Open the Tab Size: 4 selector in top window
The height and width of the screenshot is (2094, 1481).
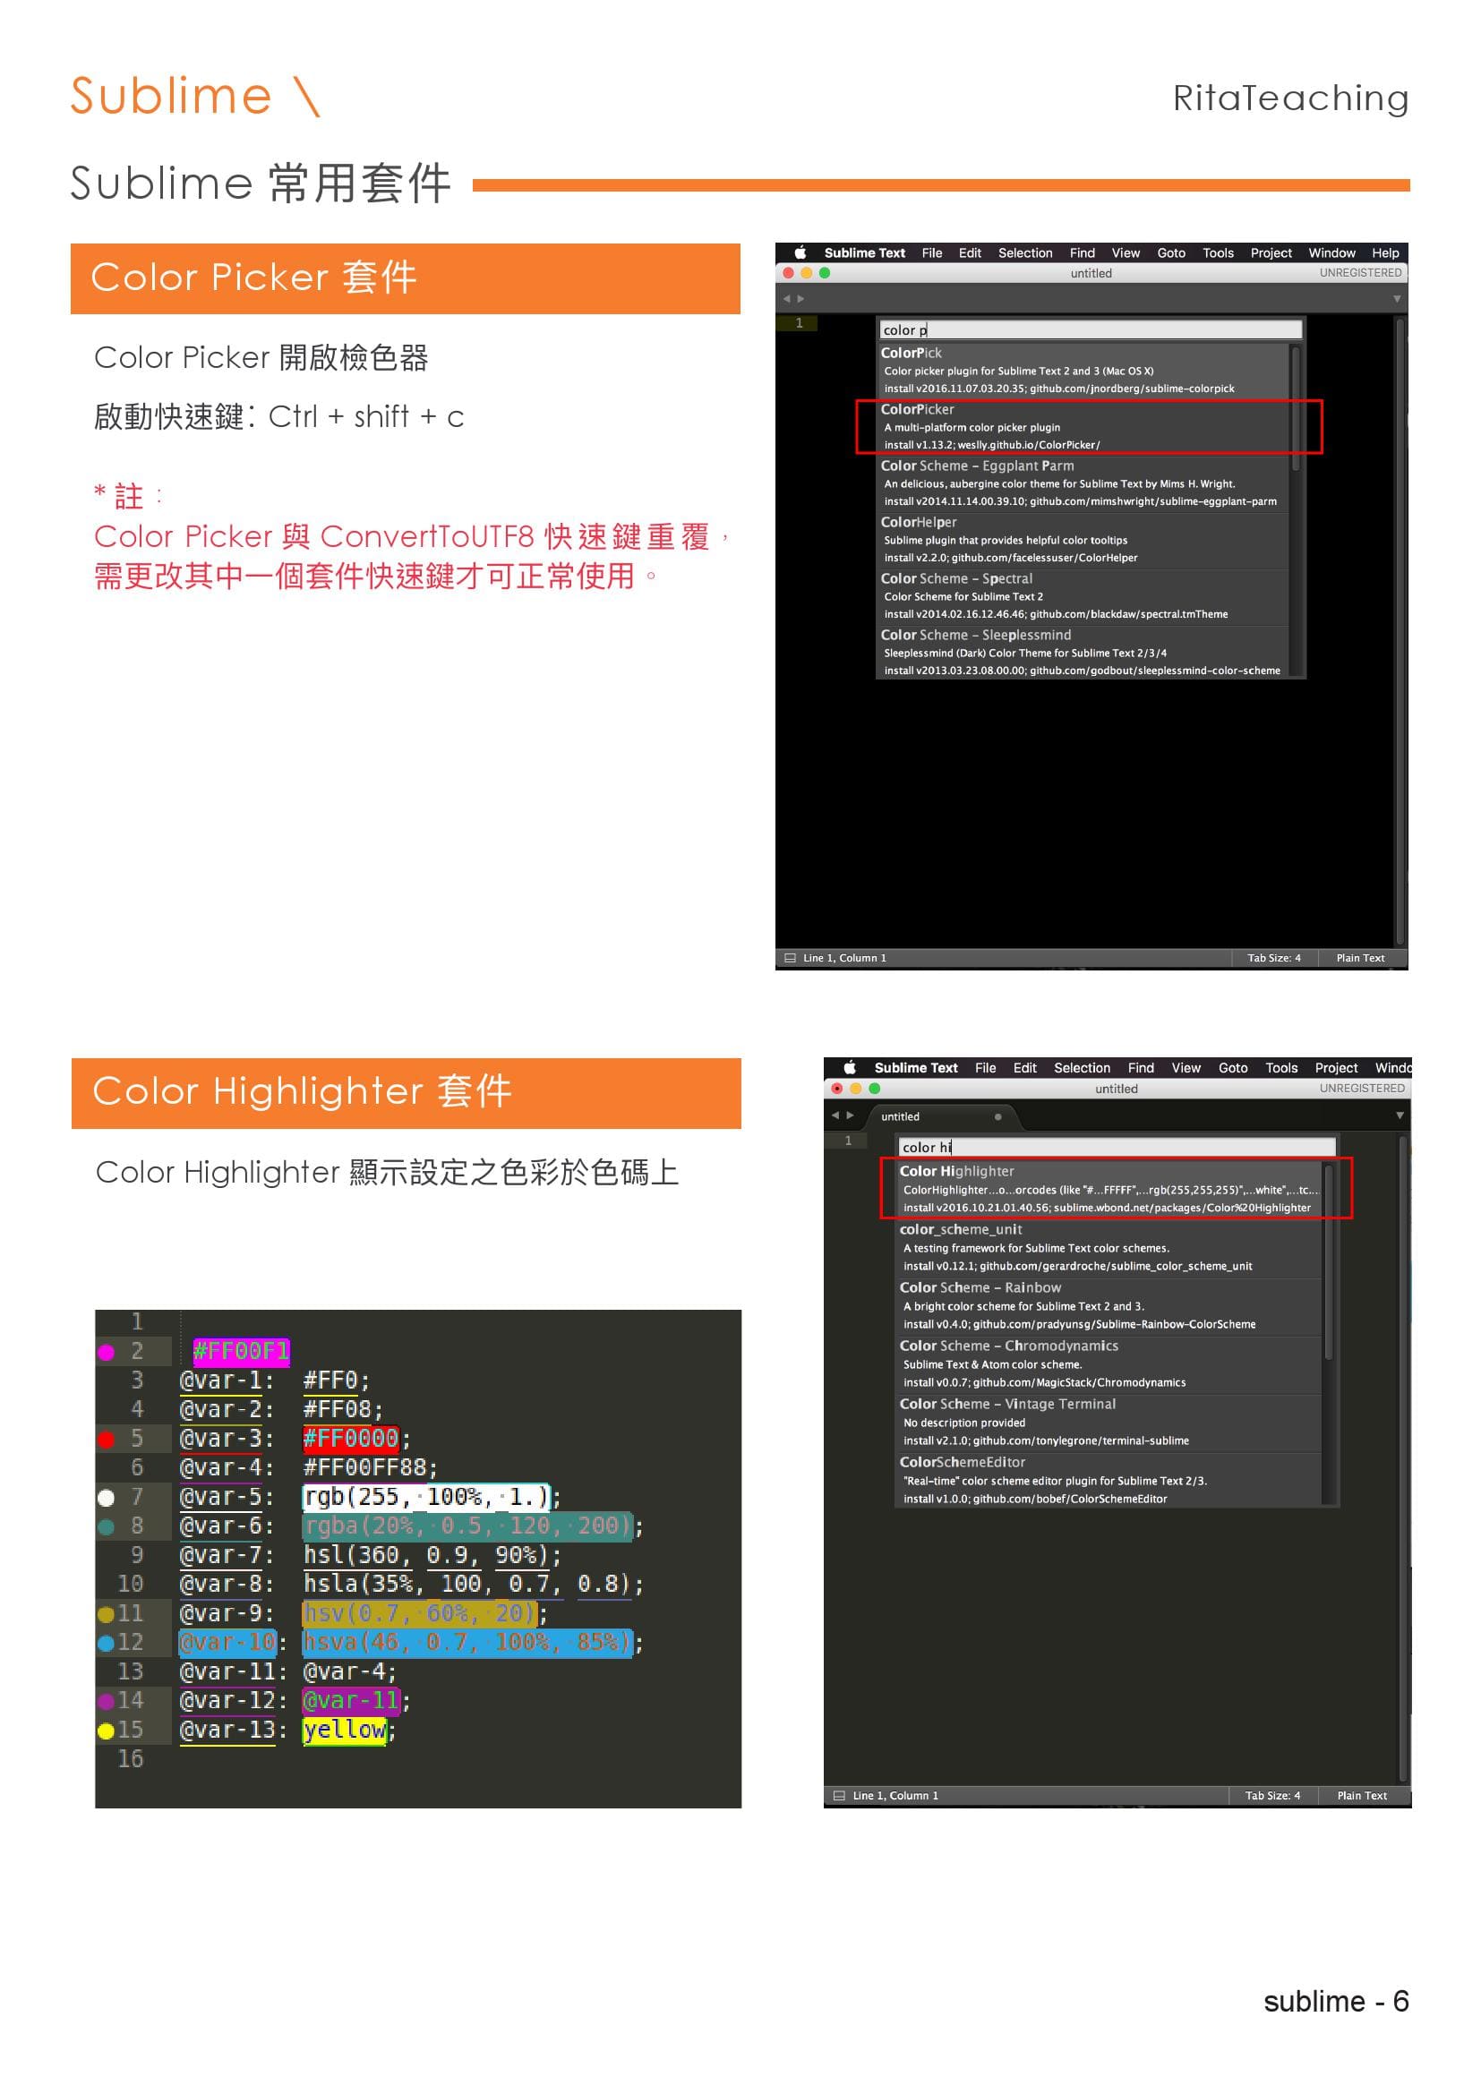[1273, 958]
